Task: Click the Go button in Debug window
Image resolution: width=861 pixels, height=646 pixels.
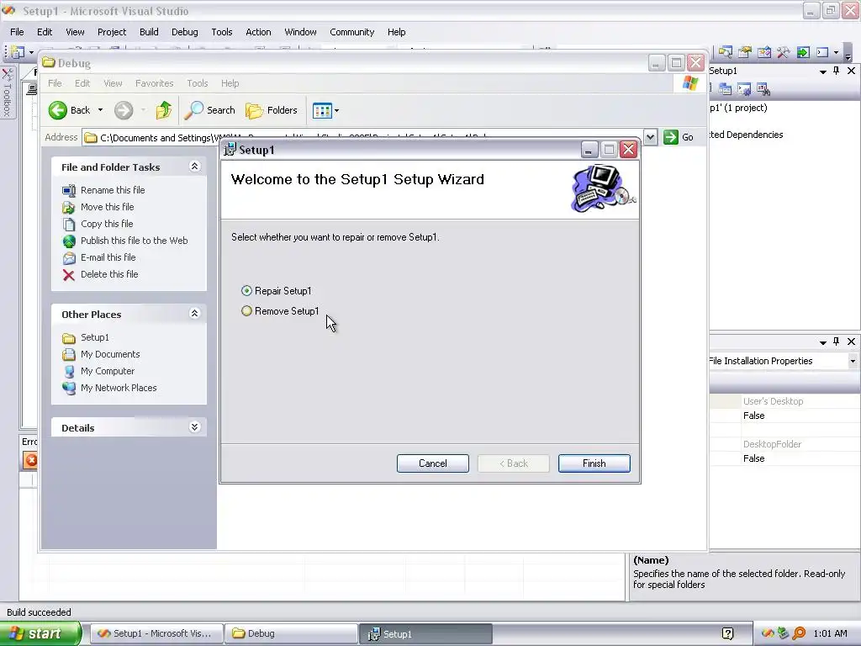Action: pyautogui.click(x=679, y=137)
